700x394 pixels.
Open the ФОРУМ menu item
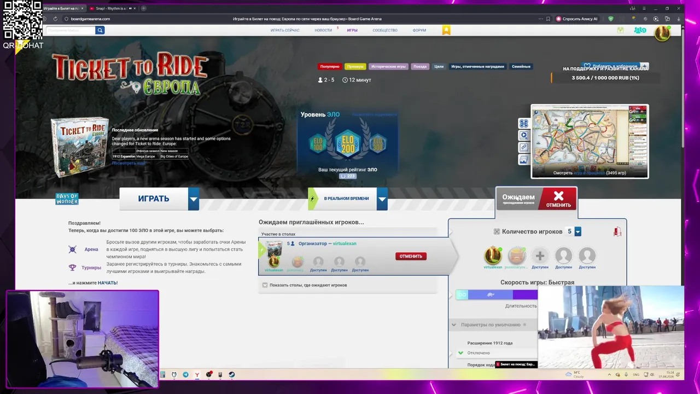tap(419, 30)
